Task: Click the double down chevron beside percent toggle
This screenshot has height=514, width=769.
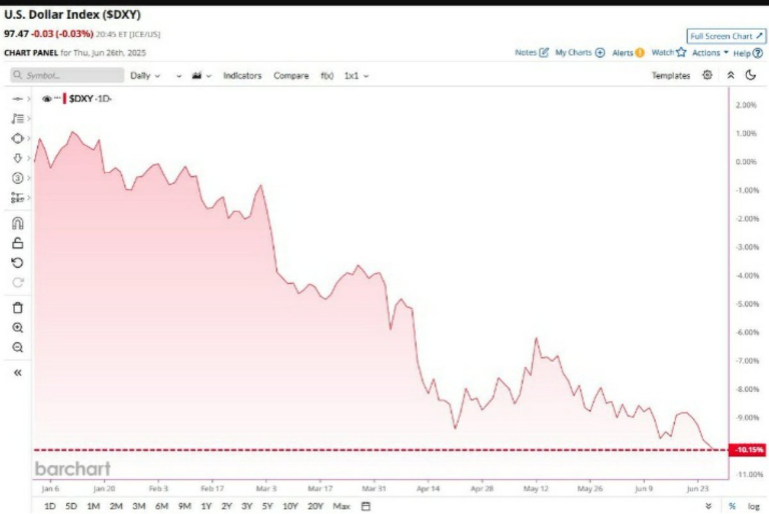Action: [x=708, y=506]
